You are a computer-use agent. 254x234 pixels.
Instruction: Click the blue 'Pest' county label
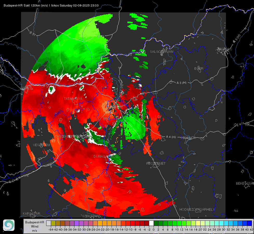pyautogui.click(x=179, y=156)
